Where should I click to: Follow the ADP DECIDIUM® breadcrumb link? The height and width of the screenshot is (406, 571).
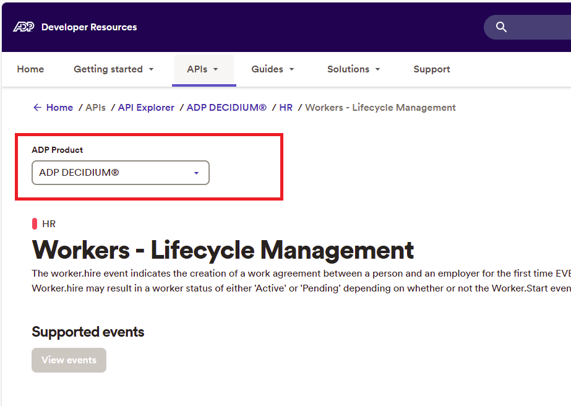[x=226, y=108]
